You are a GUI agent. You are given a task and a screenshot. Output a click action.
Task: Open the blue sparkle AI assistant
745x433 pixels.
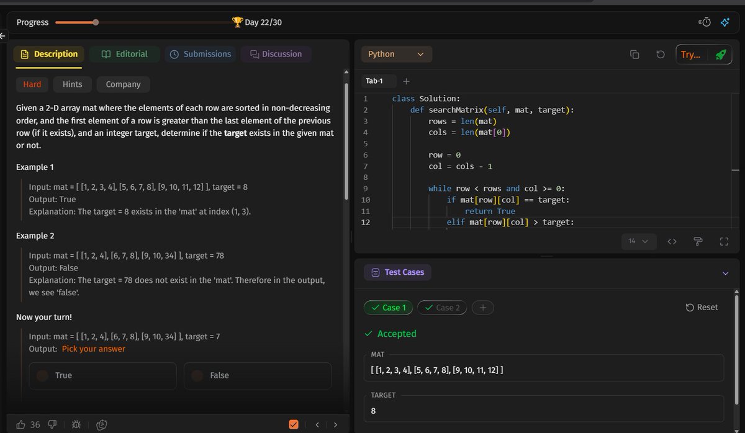pyautogui.click(x=725, y=22)
